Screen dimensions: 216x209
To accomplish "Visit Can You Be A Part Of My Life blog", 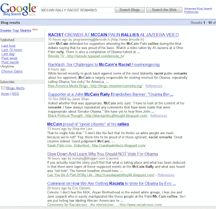I will tap(101, 175).
